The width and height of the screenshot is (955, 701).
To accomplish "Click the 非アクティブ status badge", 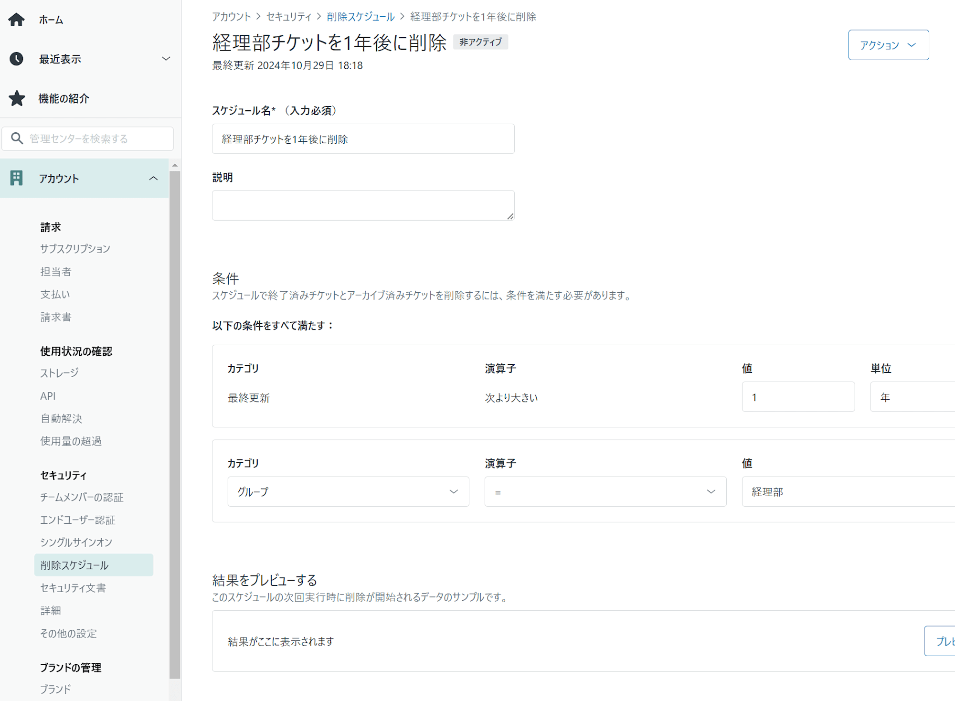I will click(480, 42).
